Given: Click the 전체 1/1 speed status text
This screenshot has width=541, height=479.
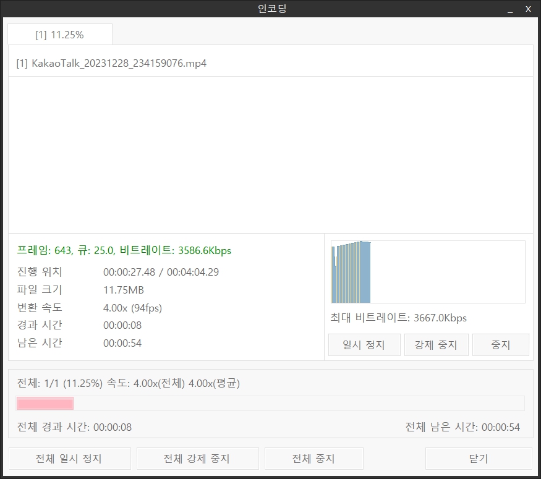Looking at the screenshot, I should (129, 383).
